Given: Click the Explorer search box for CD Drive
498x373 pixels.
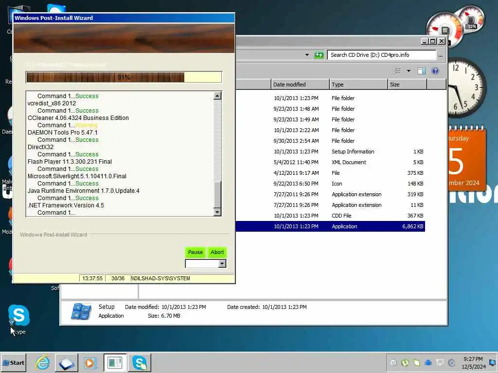Looking at the screenshot, I should 382,55.
